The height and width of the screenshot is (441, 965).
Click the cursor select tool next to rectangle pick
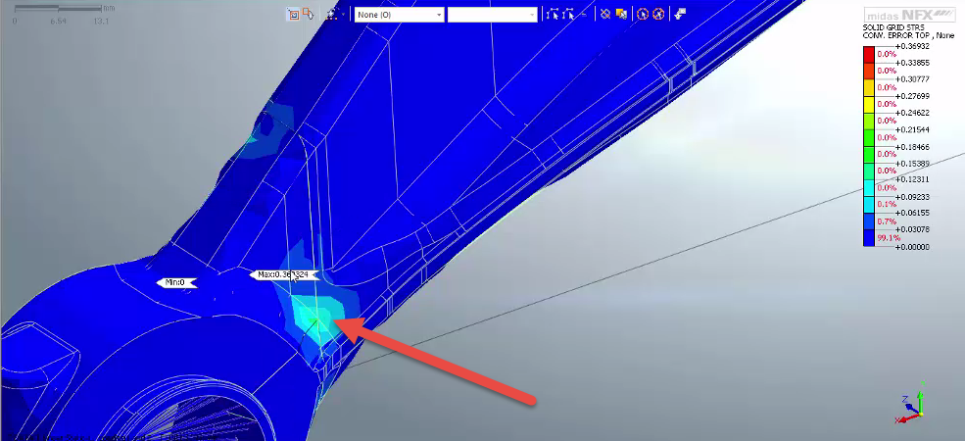point(309,14)
